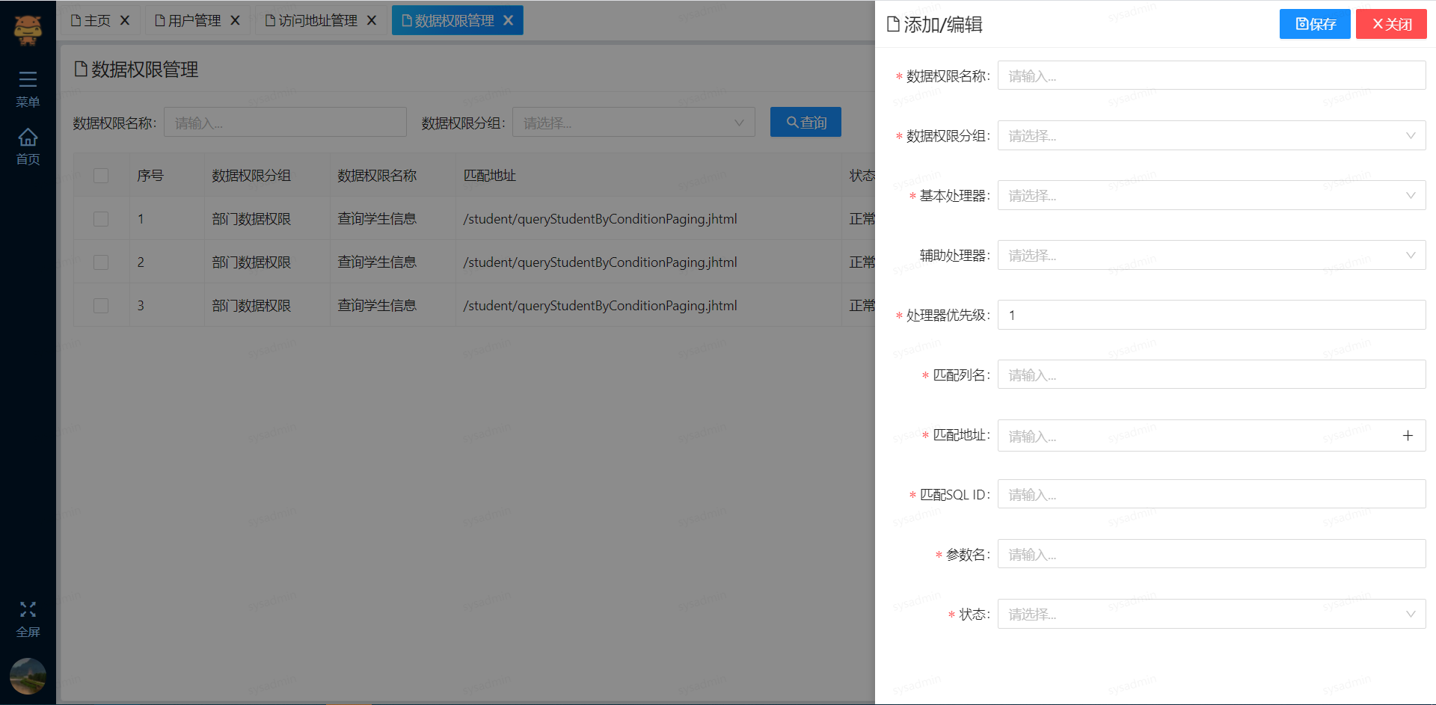Check the row 2 checkbox
Screen dimensions: 1436x705
tap(101, 262)
